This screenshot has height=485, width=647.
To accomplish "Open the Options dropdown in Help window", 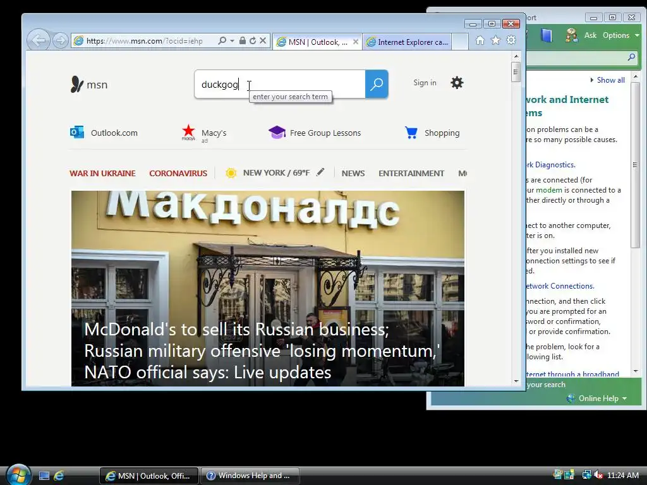I will point(621,35).
